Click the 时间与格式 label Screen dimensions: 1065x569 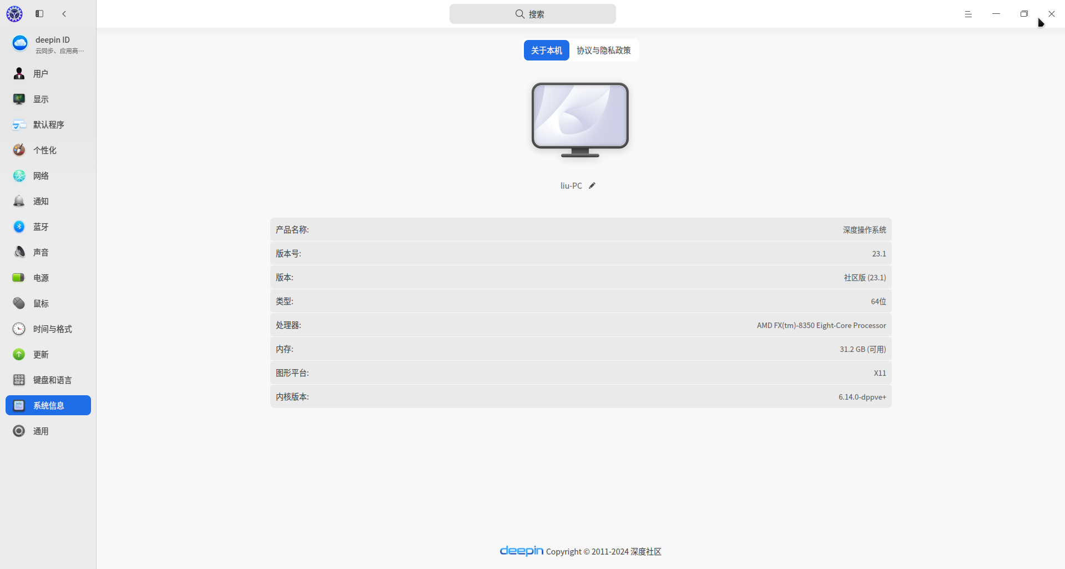[53, 329]
